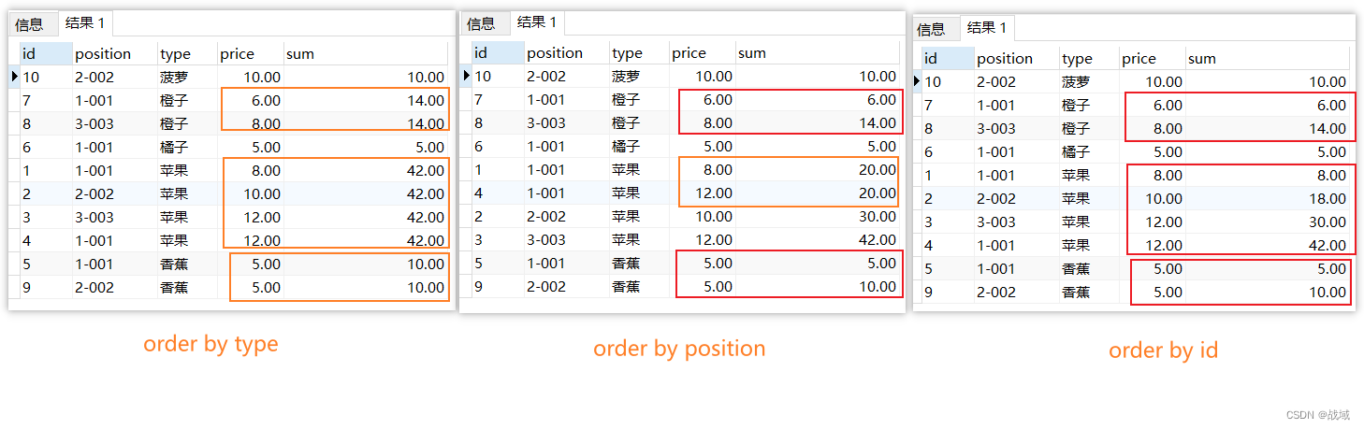Select type '香蕉' in id 5 row, left panel
This screenshot has width=1364, height=429.
point(187,265)
